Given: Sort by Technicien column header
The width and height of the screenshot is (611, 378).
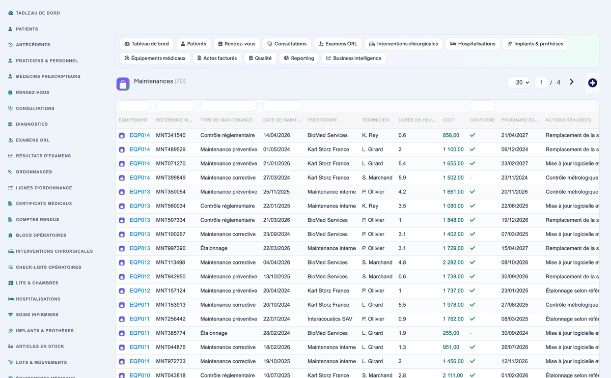Looking at the screenshot, I should (375, 120).
